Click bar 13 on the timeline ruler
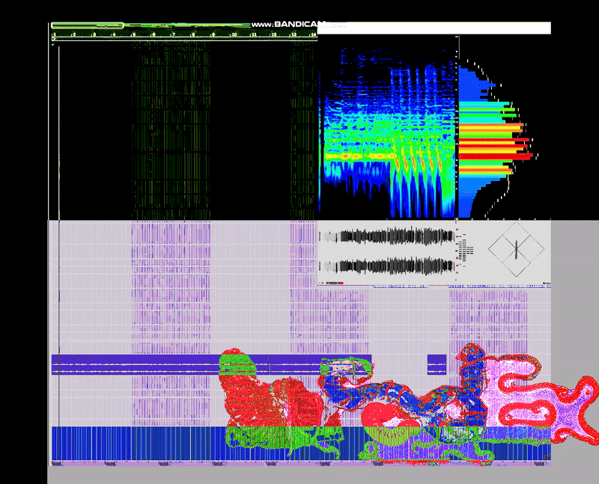The image size is (599, 484). pos(294,34)
